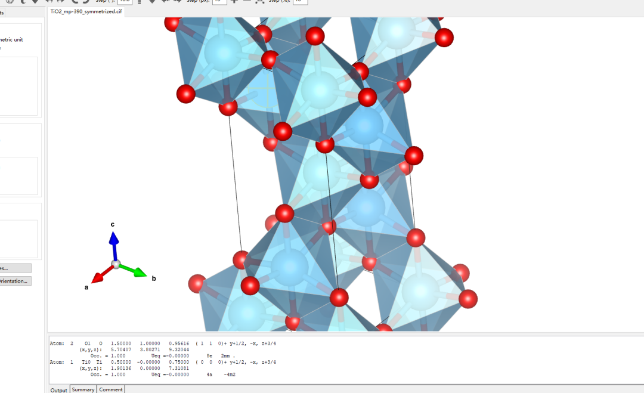Click the gray axis origin sphere

pyautogui.click(x=116, y=264)
